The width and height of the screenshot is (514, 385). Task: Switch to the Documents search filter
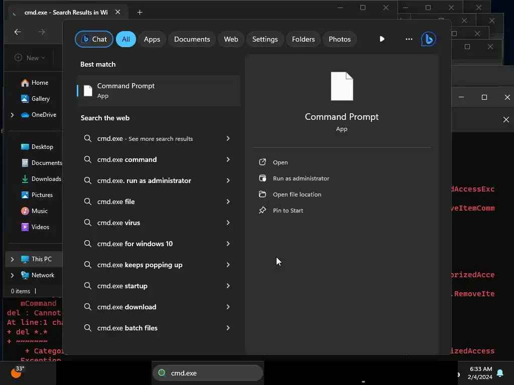pyautogui.click(x=192, y=39)
